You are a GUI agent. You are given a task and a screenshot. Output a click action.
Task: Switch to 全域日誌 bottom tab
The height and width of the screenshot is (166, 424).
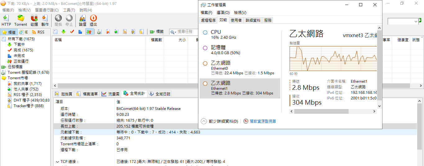pos(160,94)
